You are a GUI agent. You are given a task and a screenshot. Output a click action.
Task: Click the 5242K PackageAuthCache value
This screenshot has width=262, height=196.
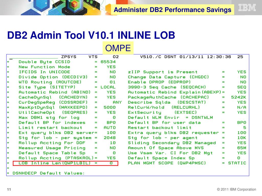239,97
